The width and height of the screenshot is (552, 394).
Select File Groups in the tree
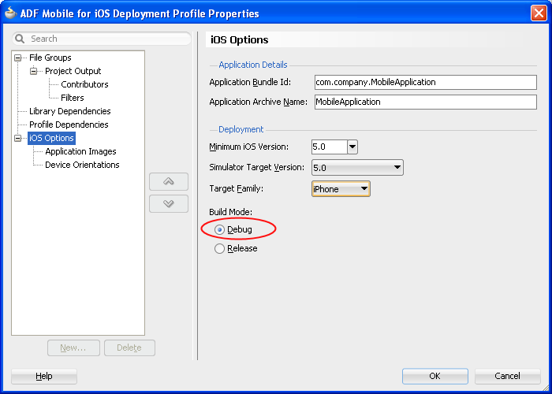(50, 58)
